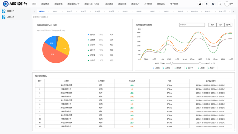Screen dimensions: 238x134
Task: Click the left time-range slider handle
Action: point(171,63)
